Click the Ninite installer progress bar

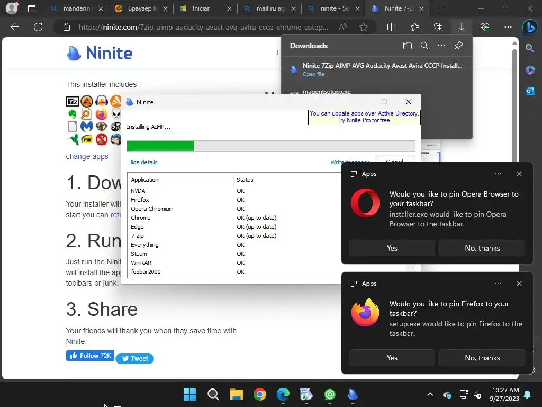coord(271,146)
